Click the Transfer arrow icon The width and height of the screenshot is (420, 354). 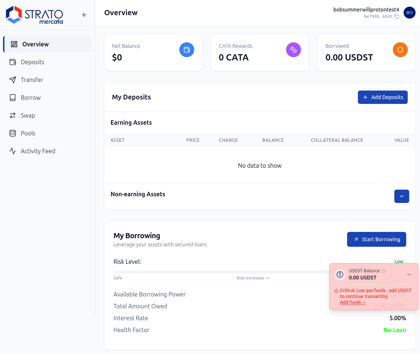(x=13, y=80)
